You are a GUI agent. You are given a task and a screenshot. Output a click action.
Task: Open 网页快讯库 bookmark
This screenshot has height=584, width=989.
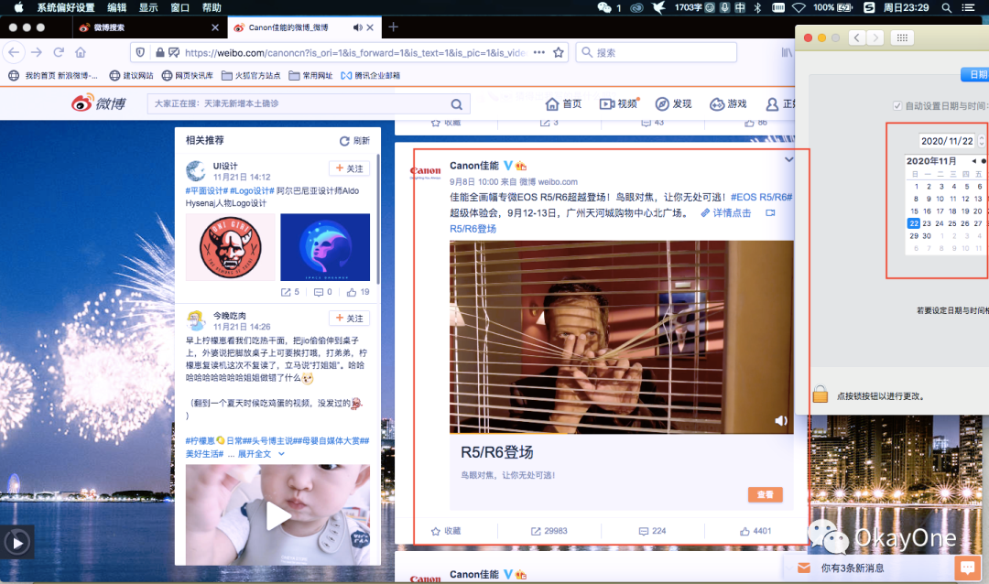pos(188,75)
